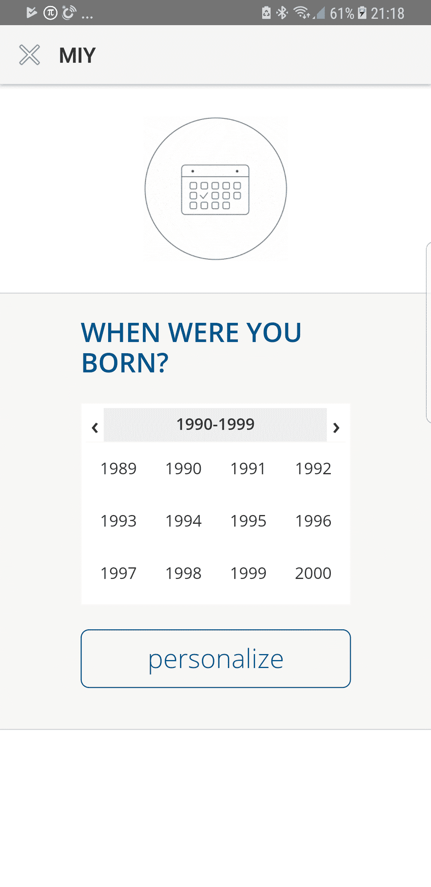Select birth year 1989
The width and height of the screenshot is (431, 887).
tap(119, 469)
